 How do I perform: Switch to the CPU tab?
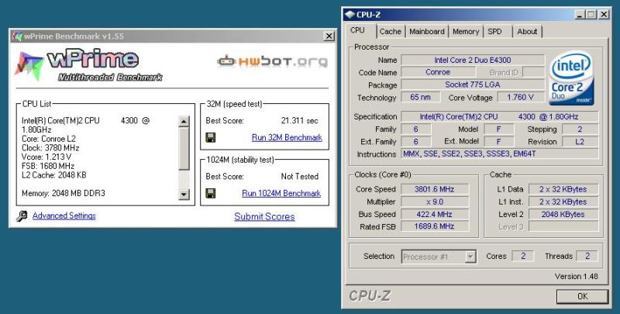click(357, 30)
